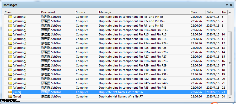Select the Duplicate Net Names Wire NetR7 row
The width and height of the screenshot is (236, 104).
click(116, 96)
